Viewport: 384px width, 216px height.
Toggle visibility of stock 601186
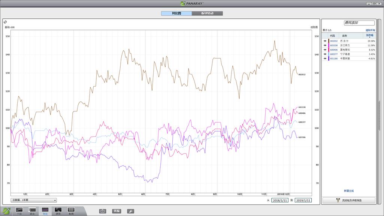coord(325,59)
